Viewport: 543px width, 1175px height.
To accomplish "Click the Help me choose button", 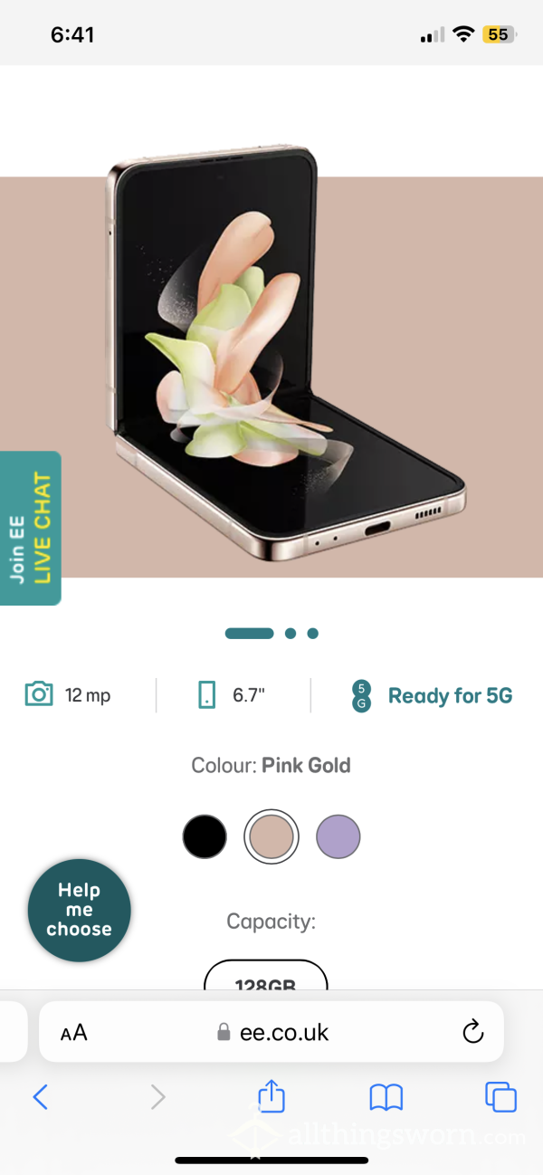I will coord(80,910).
